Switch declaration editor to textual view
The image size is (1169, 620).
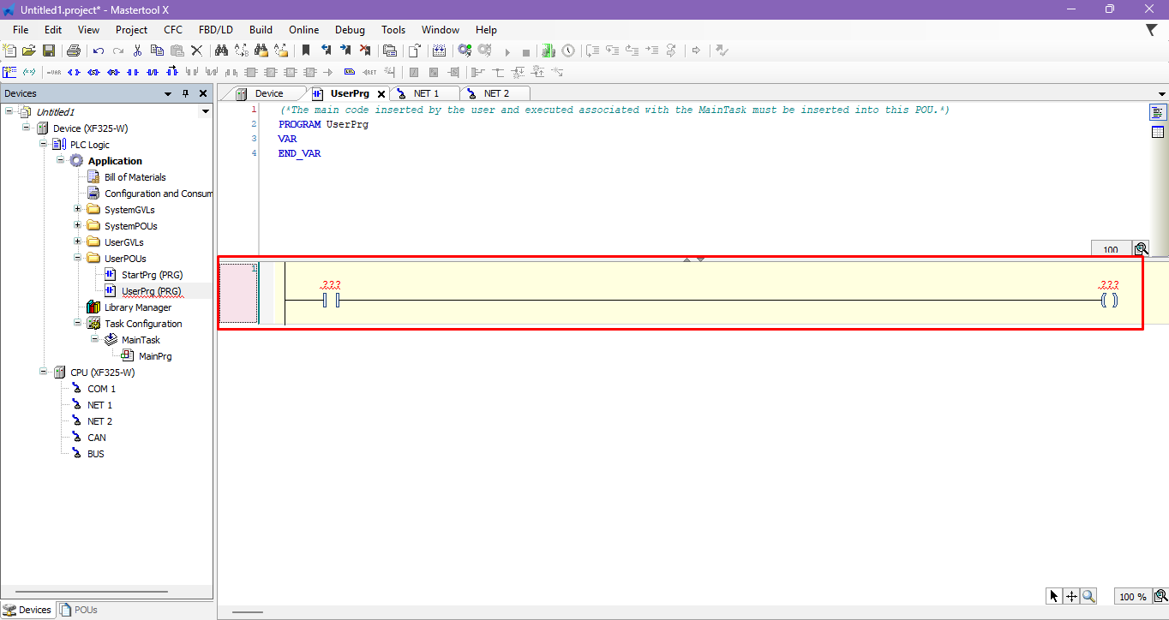point(1158,112)
